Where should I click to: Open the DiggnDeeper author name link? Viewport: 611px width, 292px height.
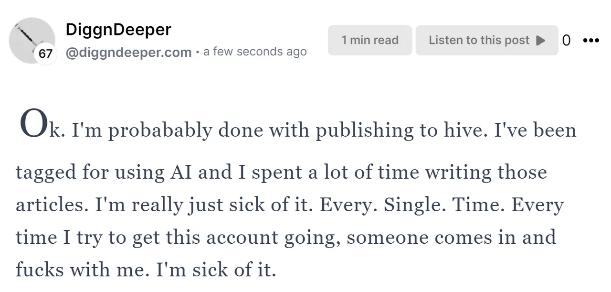coord(118,30)
